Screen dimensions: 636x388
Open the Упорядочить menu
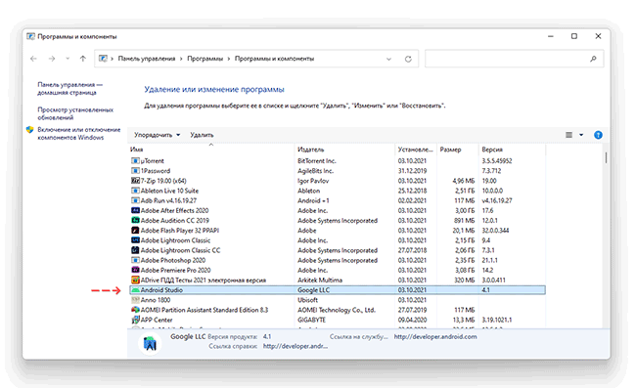[x=157, y=135]
